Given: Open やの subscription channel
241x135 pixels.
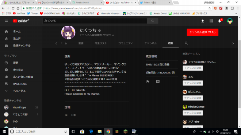Looking at the screenshot, I should (x=21, y=122).
